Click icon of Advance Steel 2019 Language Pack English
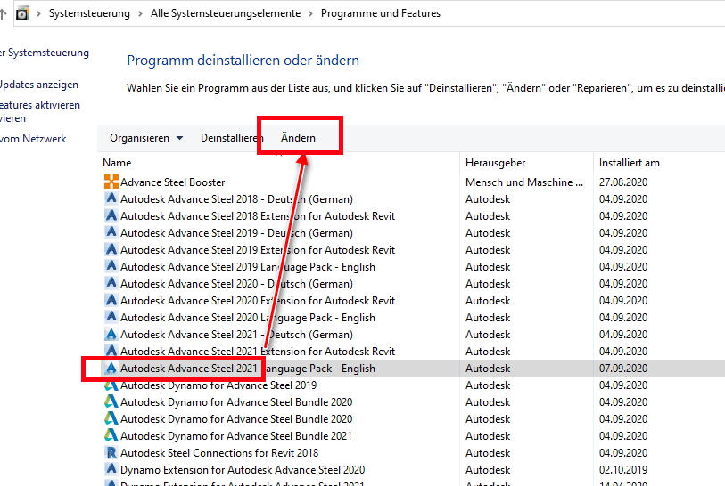Viewport: 725px width, 486px height. (x=111, y=266)
